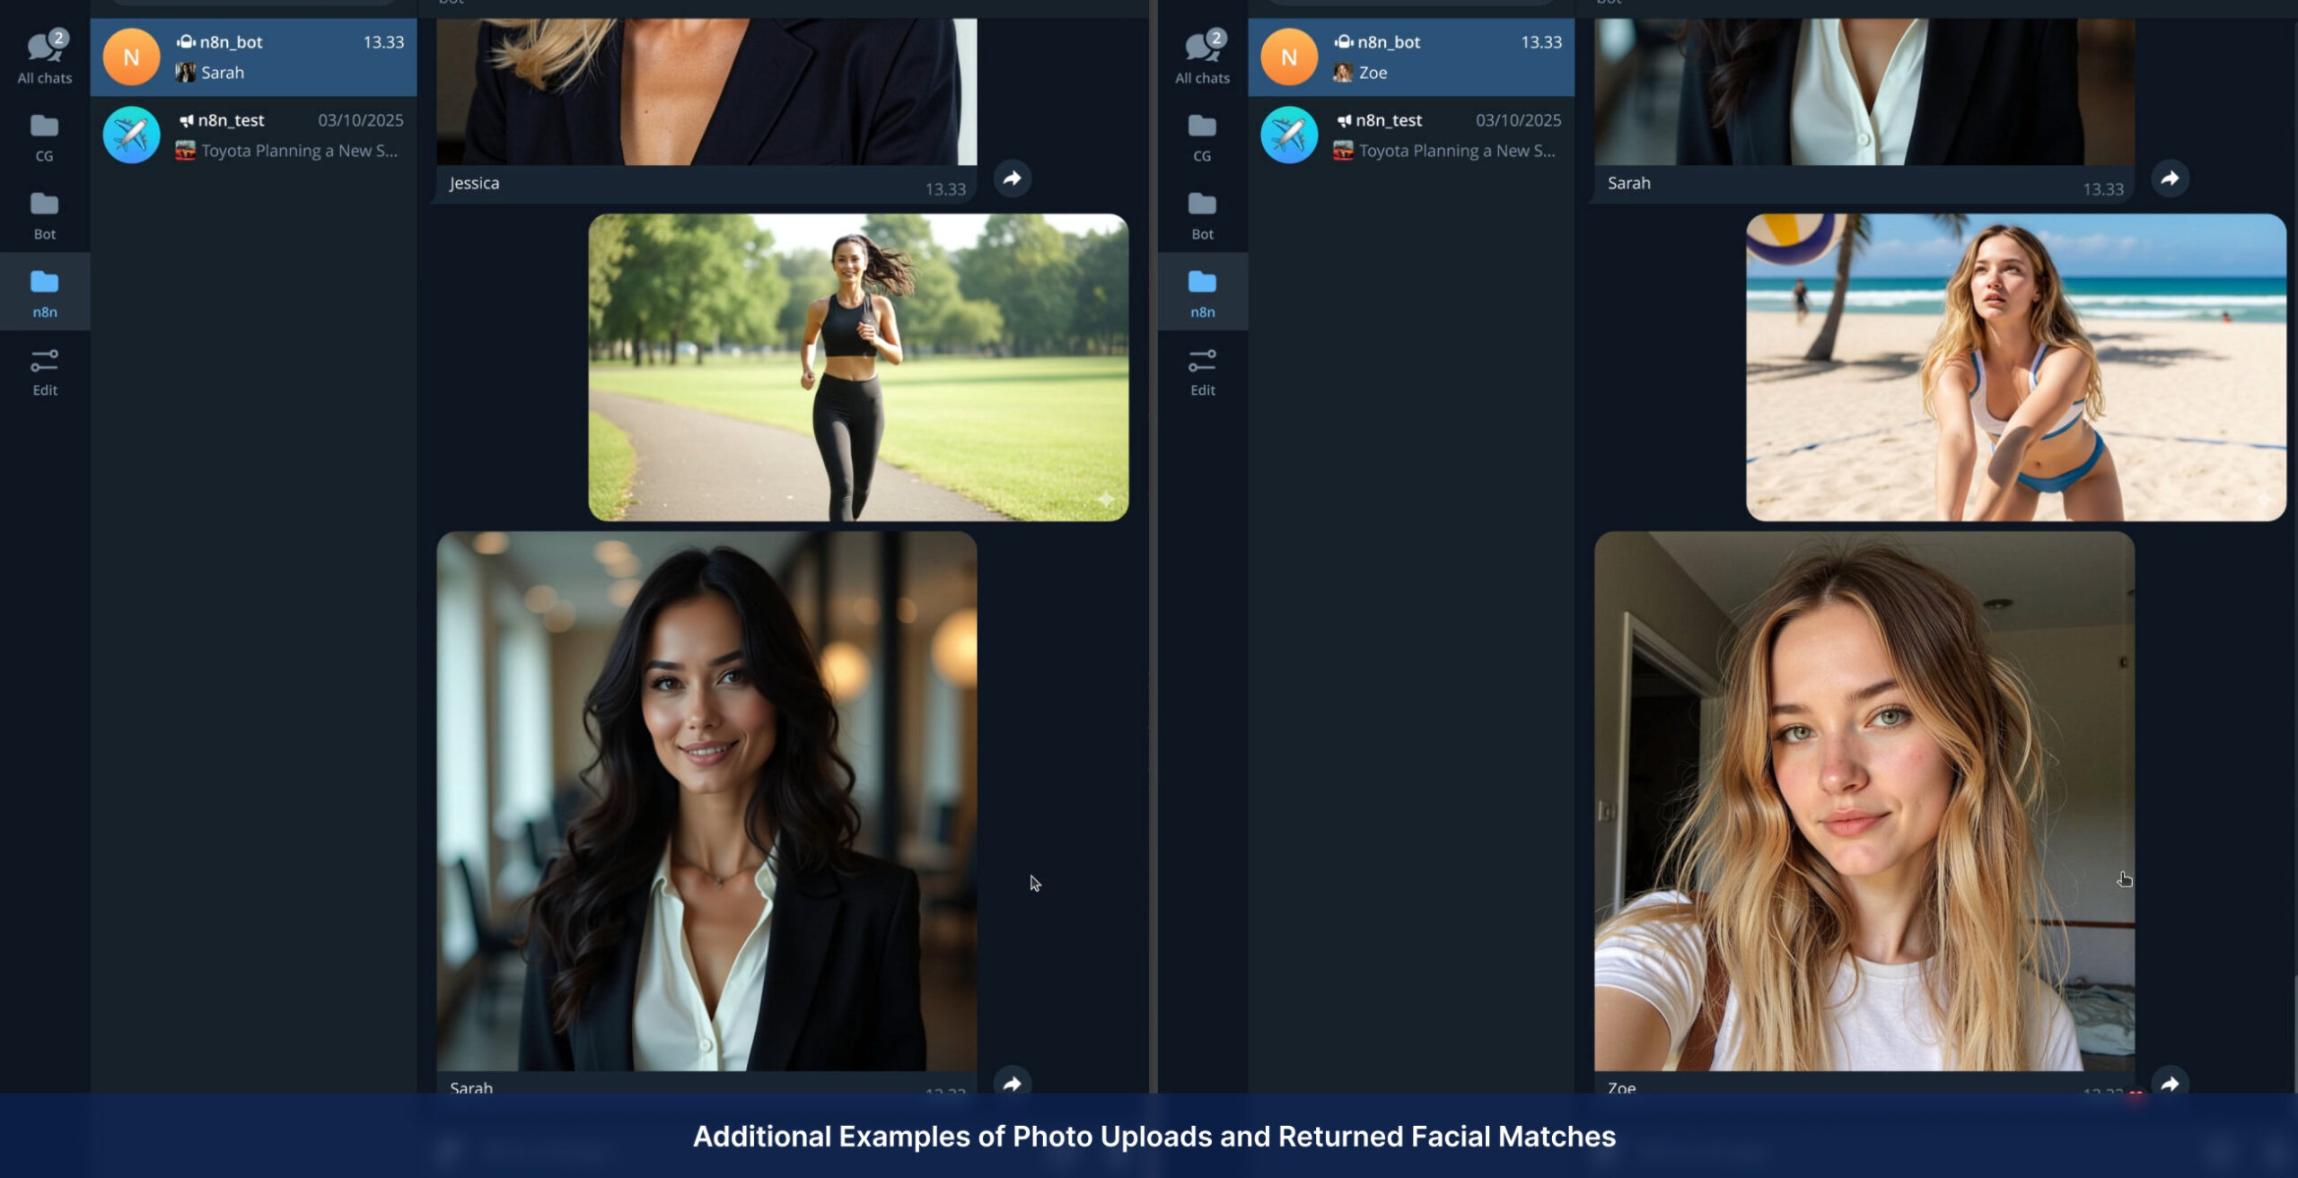Select the Bot folder in left sidebar
Screen dimensions: 2298x1178
click(44, 214)
